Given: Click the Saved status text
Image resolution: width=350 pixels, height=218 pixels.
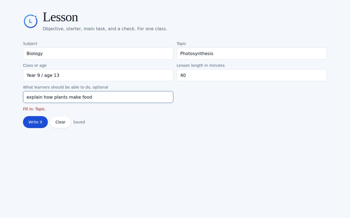Looking at the screenshot, I should 79,122.
